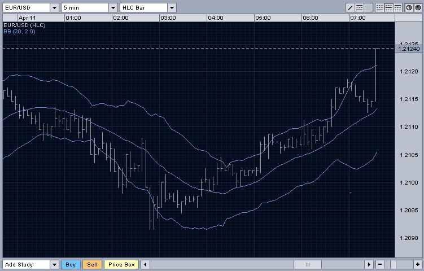The image size is (424, 271).
Task: Click the Buy button
Action: 71,264
